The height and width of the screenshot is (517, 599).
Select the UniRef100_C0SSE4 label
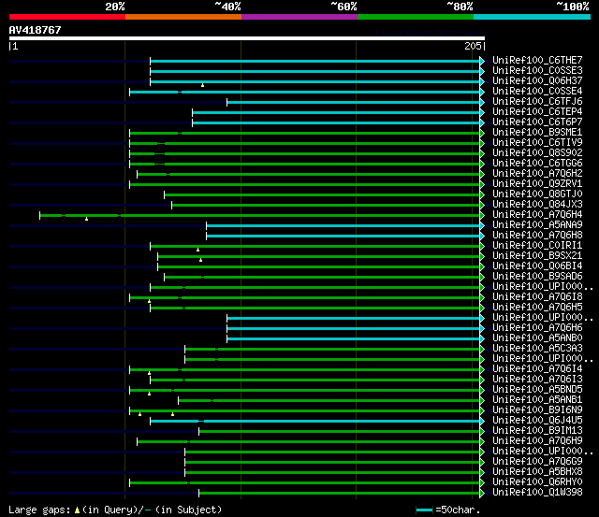537,92
